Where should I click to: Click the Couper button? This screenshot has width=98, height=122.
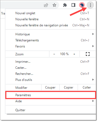click(50, 87)
